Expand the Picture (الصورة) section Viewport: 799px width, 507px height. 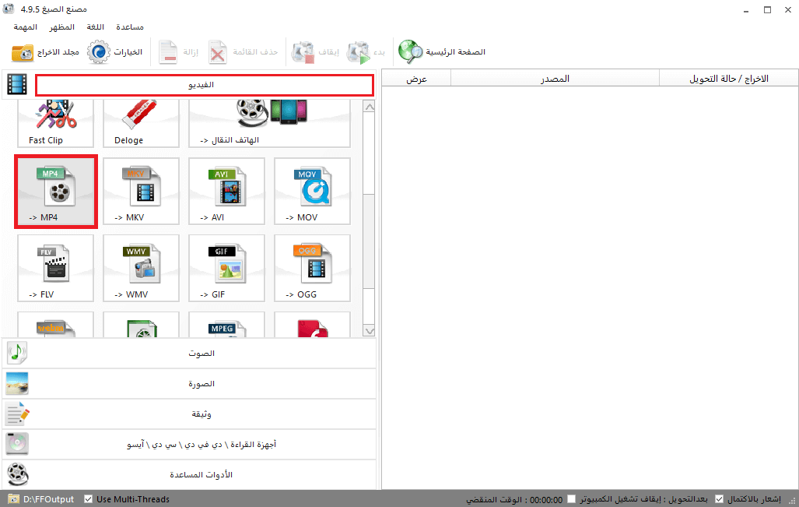189,384
